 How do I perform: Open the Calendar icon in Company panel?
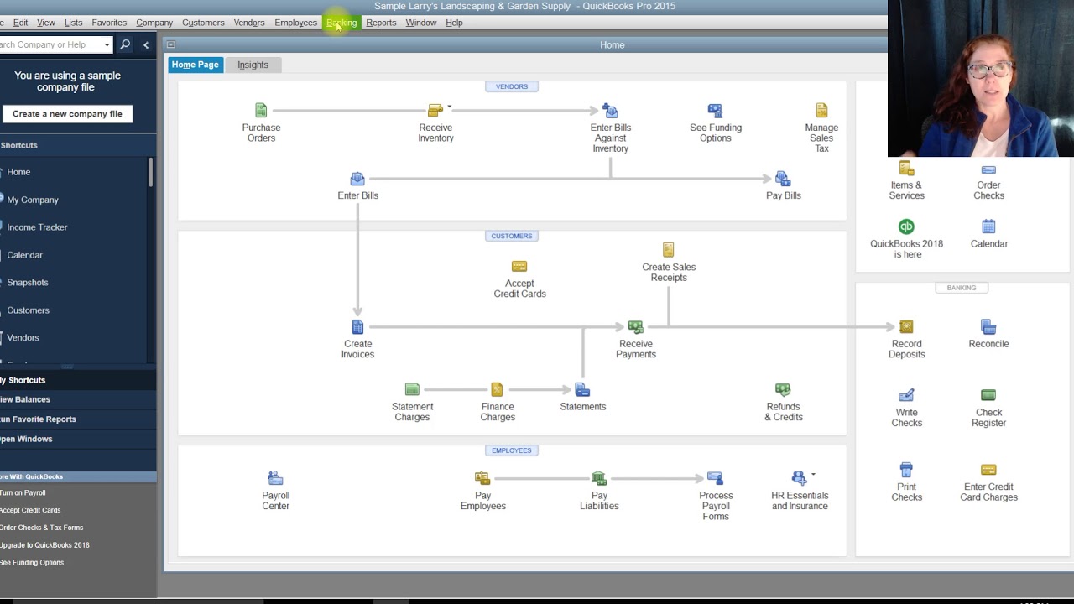click(x=988, y=226)
